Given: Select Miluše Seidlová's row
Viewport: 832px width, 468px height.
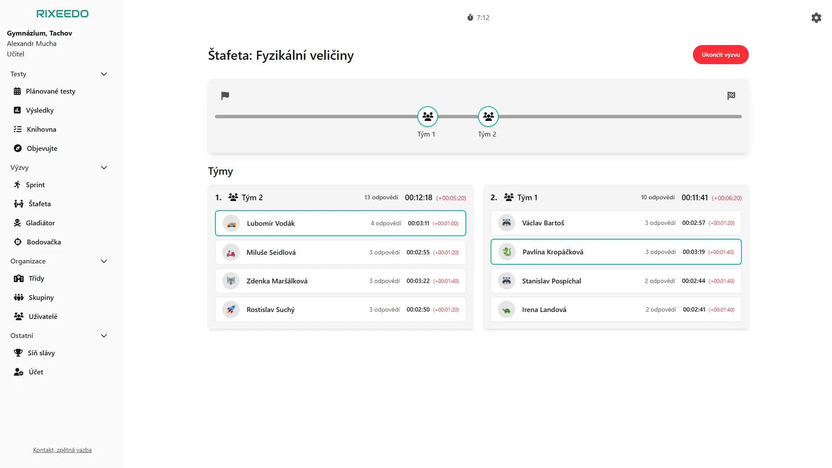Looking at the screenshot, I should [340, 253].
